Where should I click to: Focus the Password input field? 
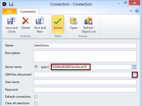[x=85, y=90]
